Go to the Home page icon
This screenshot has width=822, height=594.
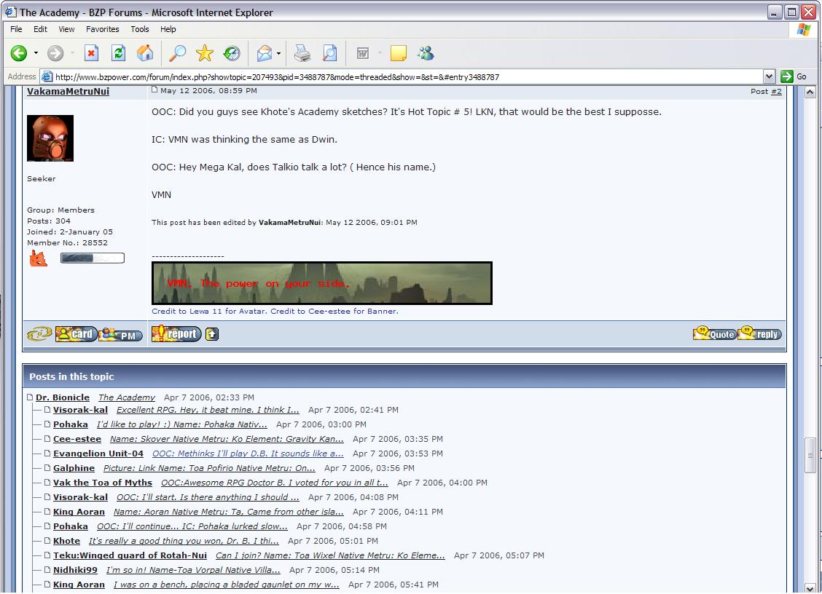click(x=145, y=53)
